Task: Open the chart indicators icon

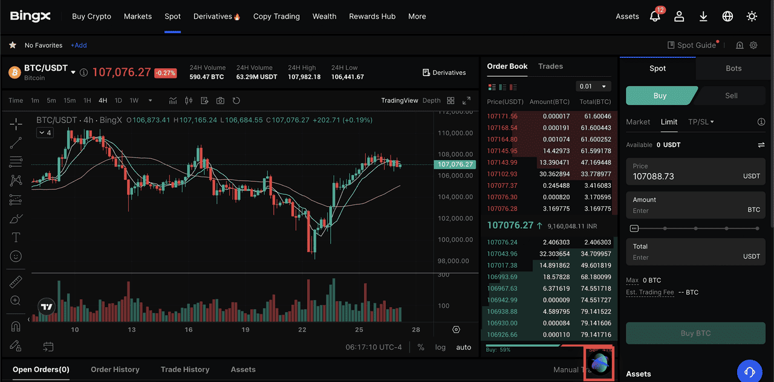Action: pos(174,101)
